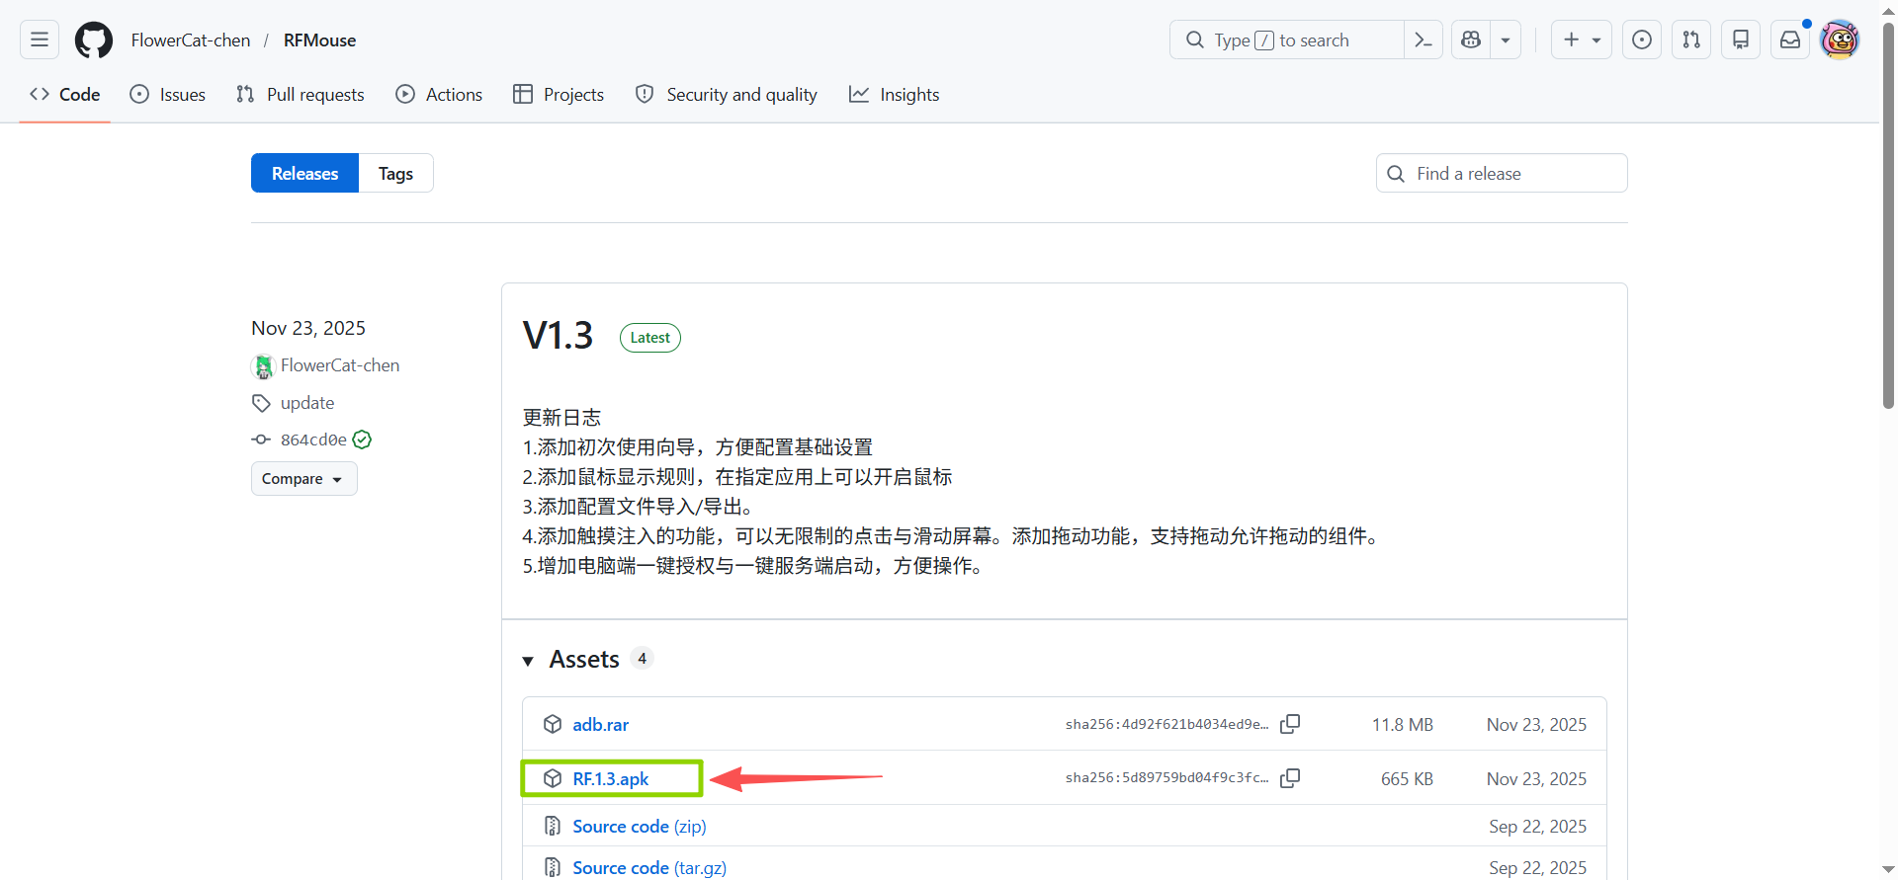Click the RF.1.3.apk sha256 hash text
Screen dimensions: 1898x880
pos(1166,778)
